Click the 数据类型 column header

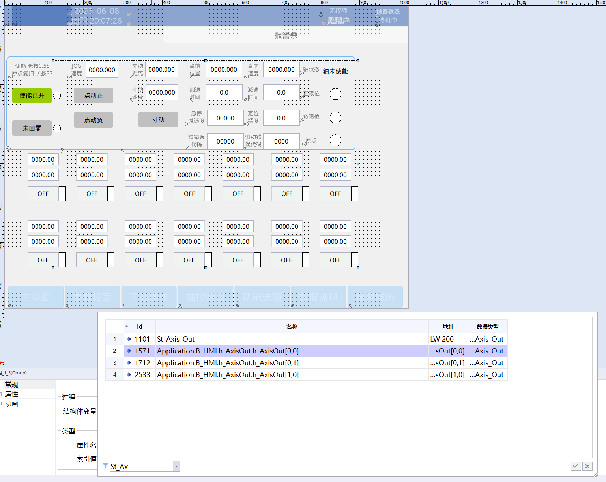487,326
